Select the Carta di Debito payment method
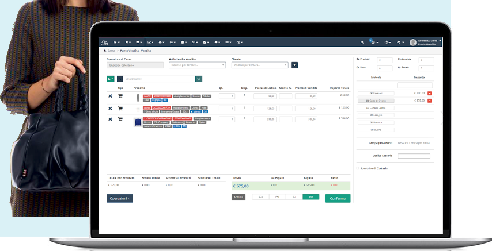This screenshot has width=492, height=251. click(x=376, y=108)
